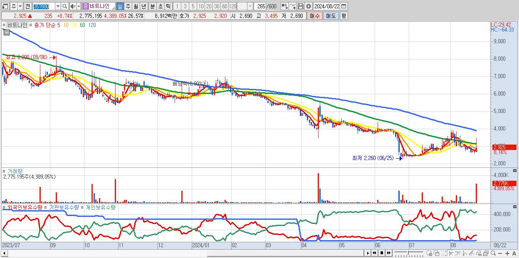519x258 pixels.
Task: Click add candlestick chart icon
Action: pos(285,6)
